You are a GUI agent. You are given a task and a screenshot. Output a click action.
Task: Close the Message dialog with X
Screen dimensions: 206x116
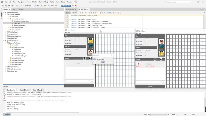pyautogui.click(x=112, y=55)
